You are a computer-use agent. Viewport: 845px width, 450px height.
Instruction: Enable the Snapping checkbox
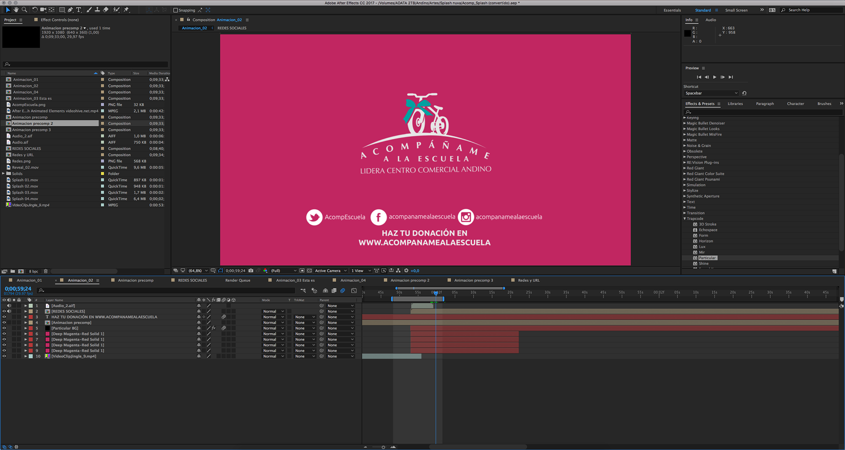(176, 10)
